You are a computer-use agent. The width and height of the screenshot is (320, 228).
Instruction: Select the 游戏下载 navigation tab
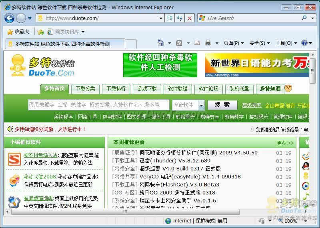click(147, 88)
